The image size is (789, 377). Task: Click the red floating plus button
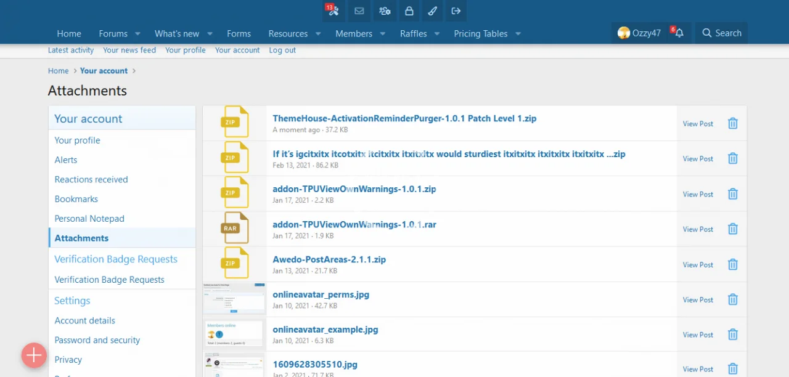[x=34, y=355]
